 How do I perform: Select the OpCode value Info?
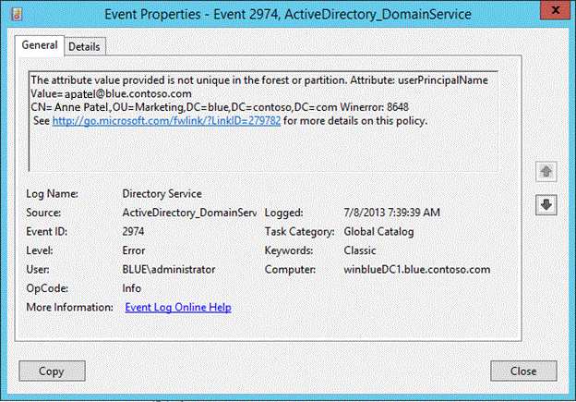(x=131, y=288)
